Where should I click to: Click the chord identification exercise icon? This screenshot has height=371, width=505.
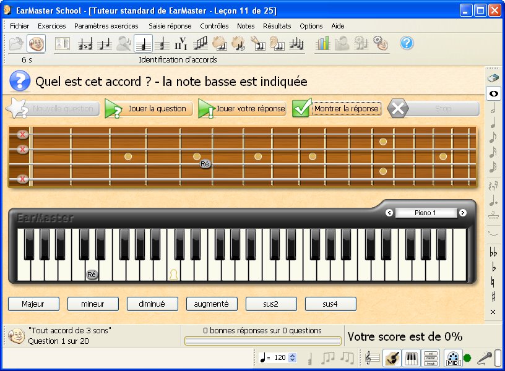(144, 43)
